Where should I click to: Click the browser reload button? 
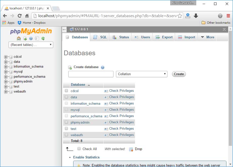pyautogui.click(x=20, y=16)
